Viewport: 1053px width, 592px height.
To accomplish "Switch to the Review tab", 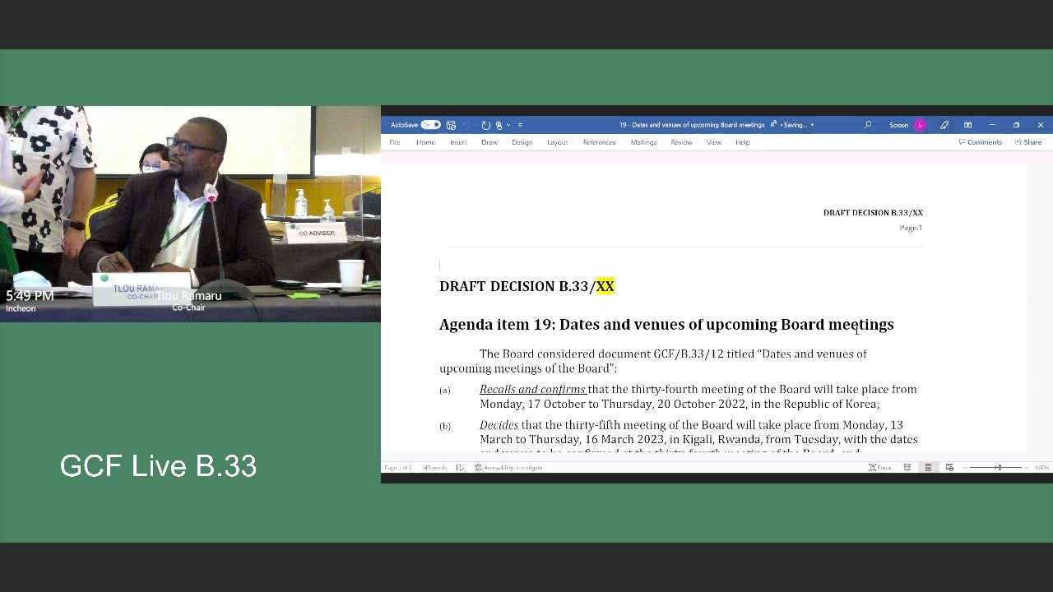I will [681, 142].
